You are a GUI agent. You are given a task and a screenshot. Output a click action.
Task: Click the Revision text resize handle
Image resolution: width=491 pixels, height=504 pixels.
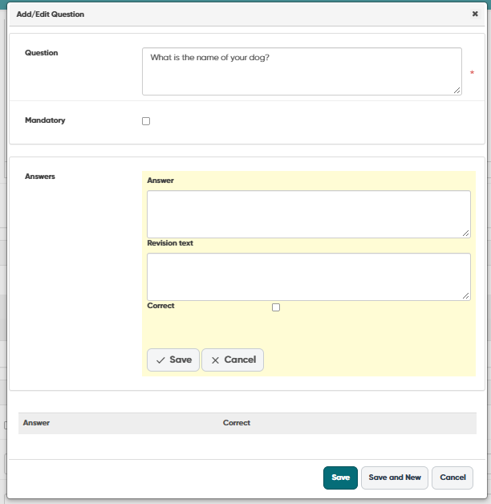click(465, 296)
